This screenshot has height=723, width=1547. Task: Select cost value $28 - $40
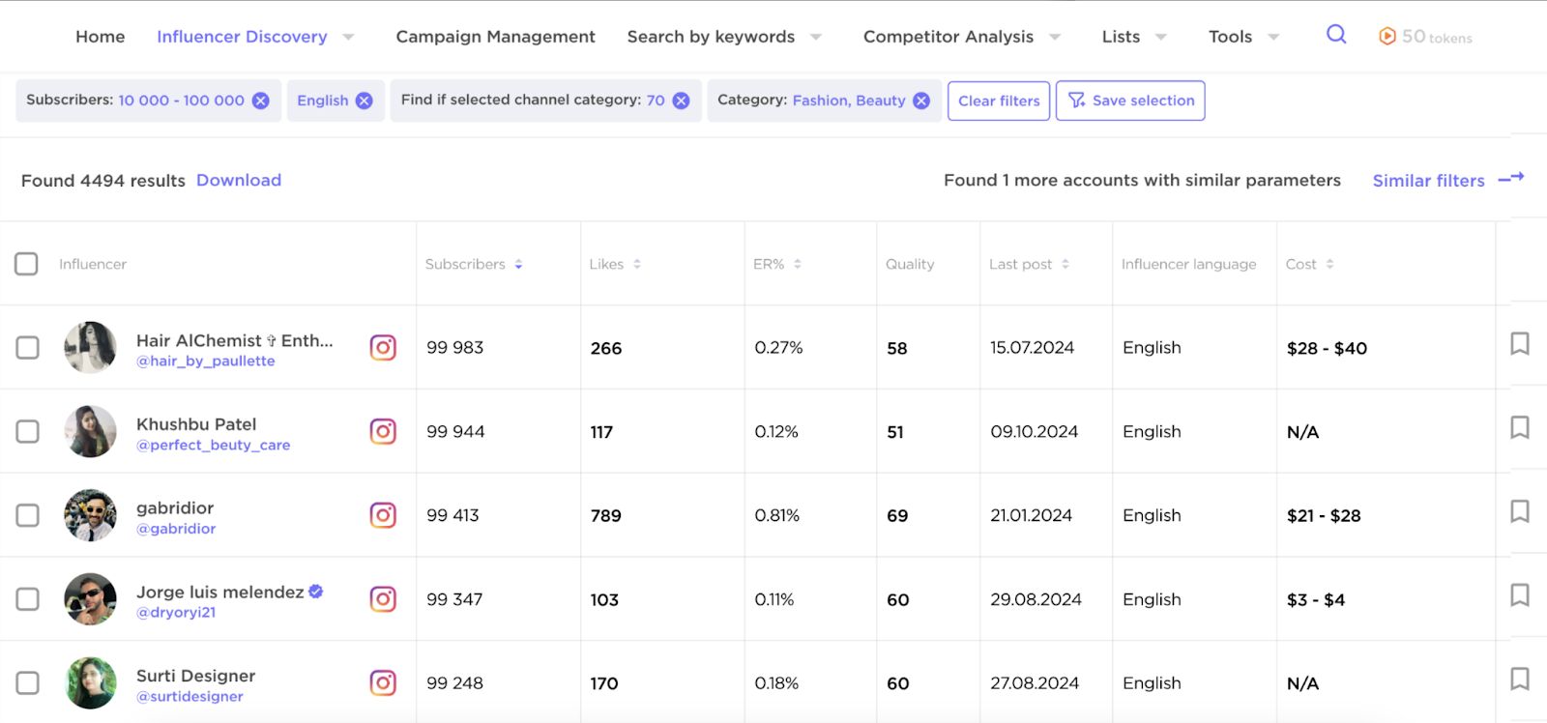click(x=1327, y=348)
